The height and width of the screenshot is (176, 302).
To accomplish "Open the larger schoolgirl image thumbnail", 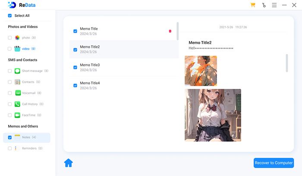I will click(213, 115).
